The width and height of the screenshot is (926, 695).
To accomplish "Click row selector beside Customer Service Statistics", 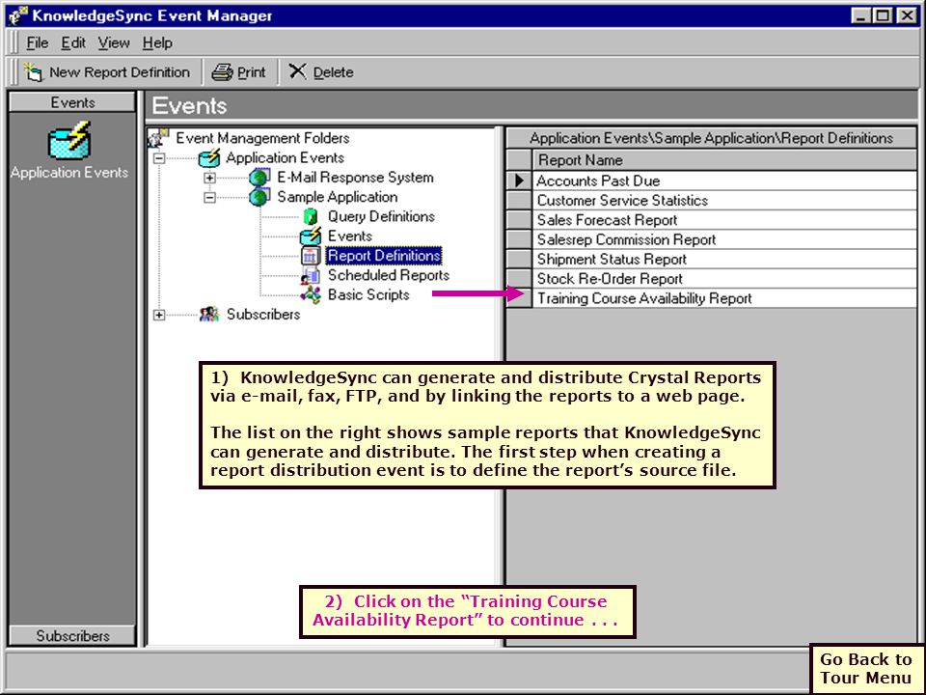I will (x=520, y=201).
